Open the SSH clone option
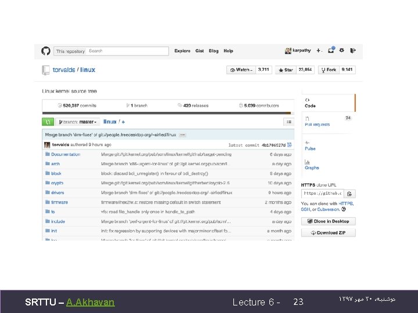The image size is (418, 313). click(x=305, y=209)
